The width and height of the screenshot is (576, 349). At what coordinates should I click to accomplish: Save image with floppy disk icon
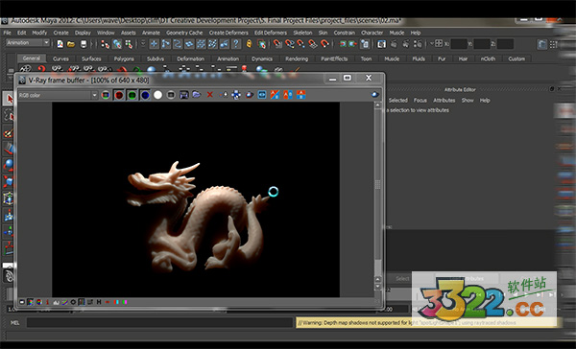click(183, 95)
